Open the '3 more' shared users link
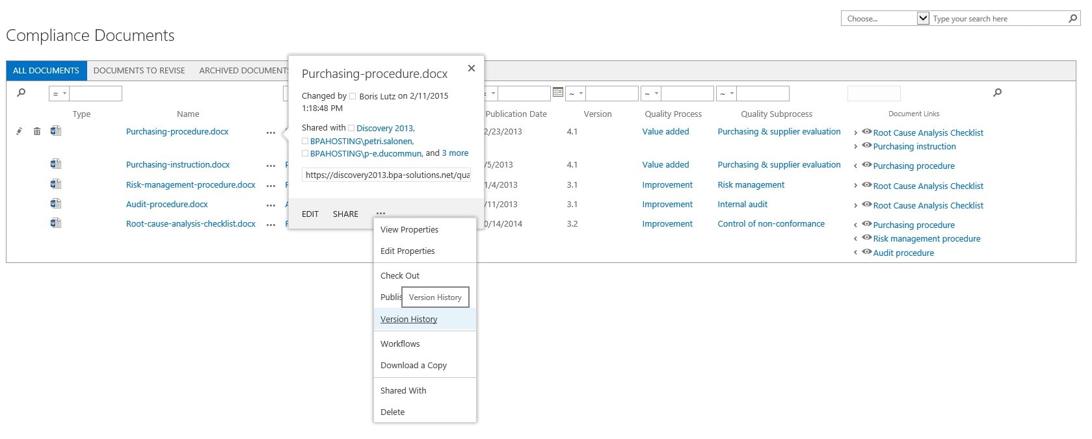 point(455,153)
